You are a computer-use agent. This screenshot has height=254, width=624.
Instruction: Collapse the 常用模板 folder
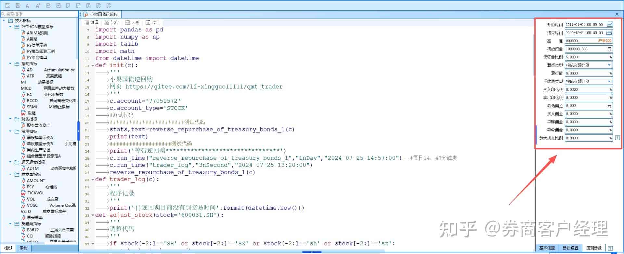(10, 131)
